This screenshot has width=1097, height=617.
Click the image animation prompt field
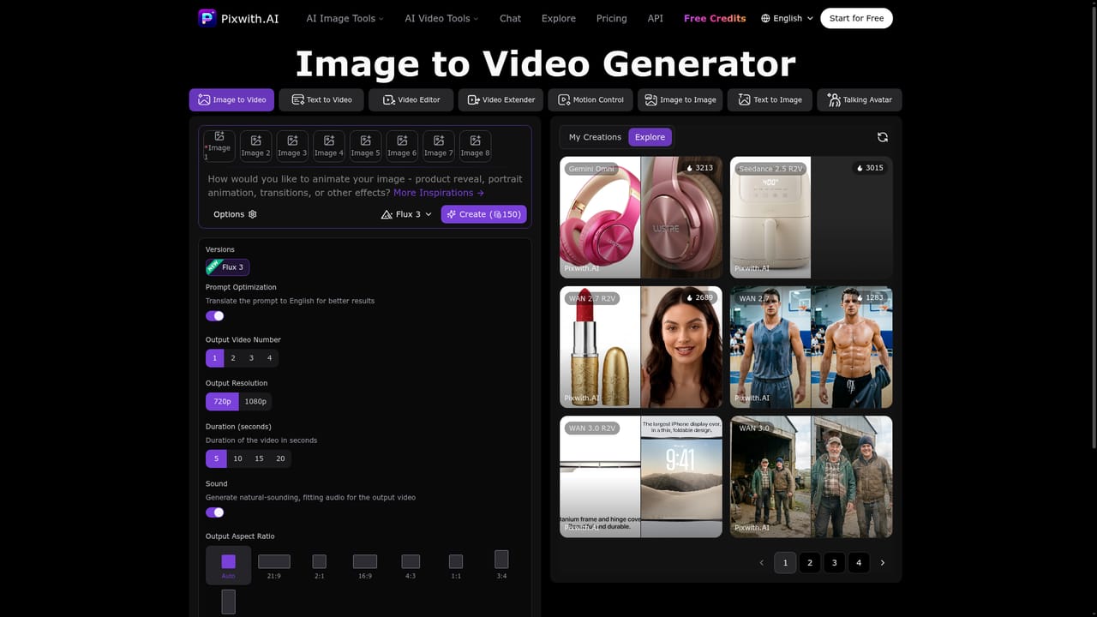point(365,186)
